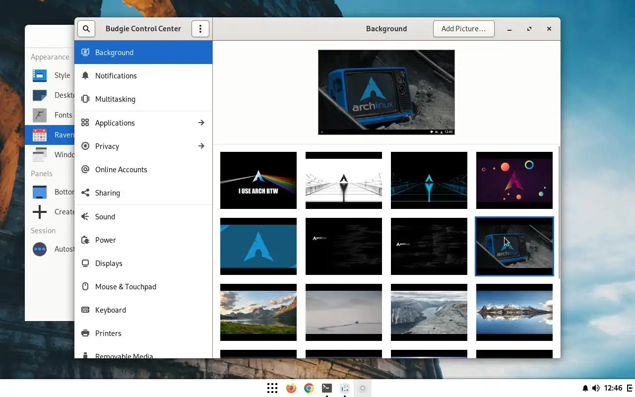
Task: Click the Sound speaker icon in sidebar
Action: coord(85,216)
